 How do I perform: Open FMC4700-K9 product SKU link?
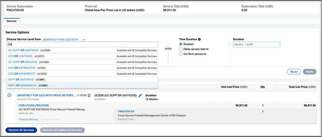click(126, 111)
